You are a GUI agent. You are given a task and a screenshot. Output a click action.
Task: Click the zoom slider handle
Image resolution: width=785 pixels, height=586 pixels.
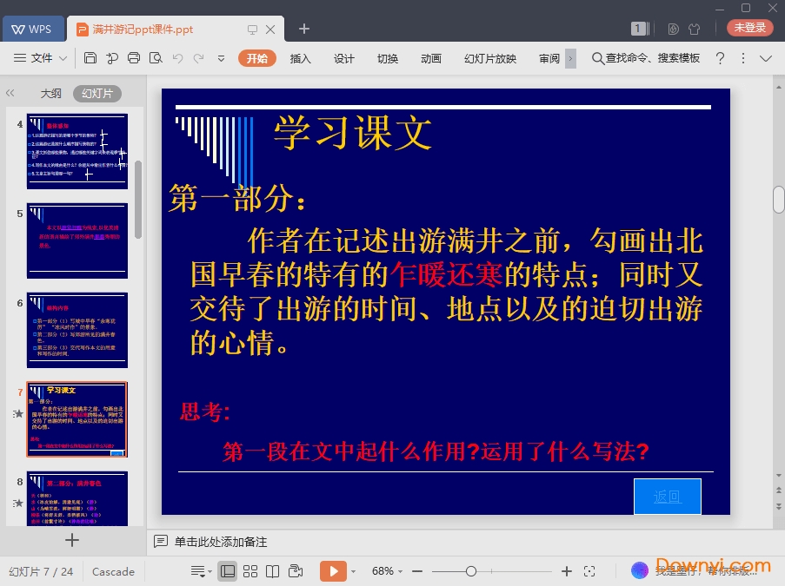point(470,571)
